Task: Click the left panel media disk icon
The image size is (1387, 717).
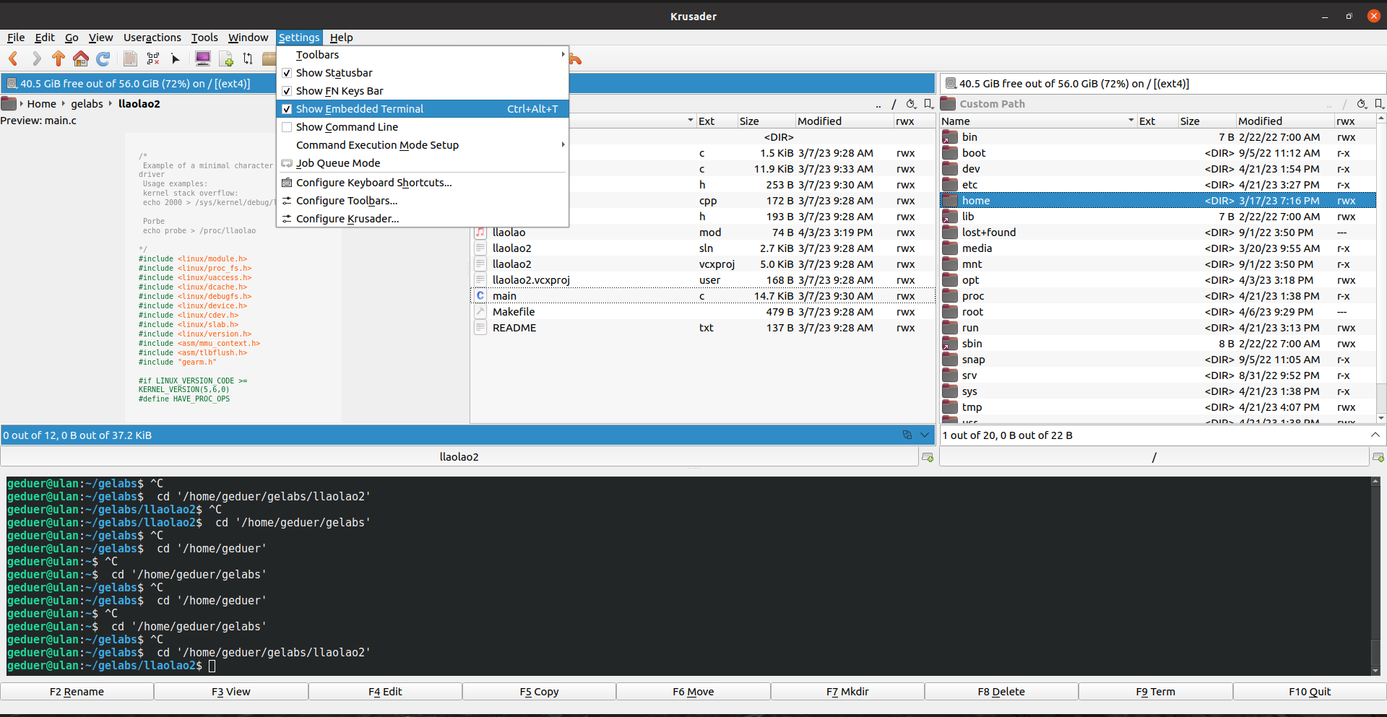Action: point(12,84)
